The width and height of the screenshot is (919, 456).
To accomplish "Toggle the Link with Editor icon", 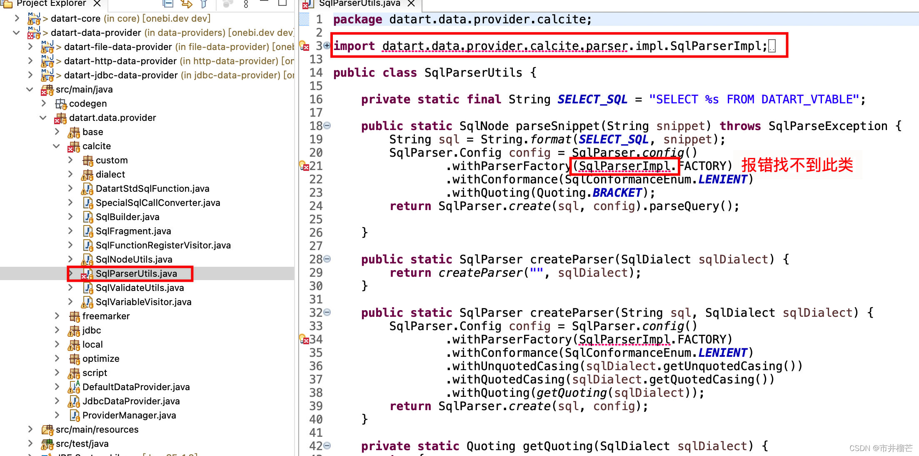I will pyautogui.click(x=186, y=4).
